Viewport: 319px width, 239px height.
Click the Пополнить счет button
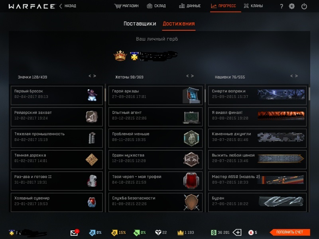tap(290, 232)
